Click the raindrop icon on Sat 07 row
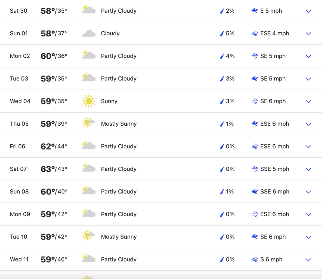 click(x=222, y=169)
